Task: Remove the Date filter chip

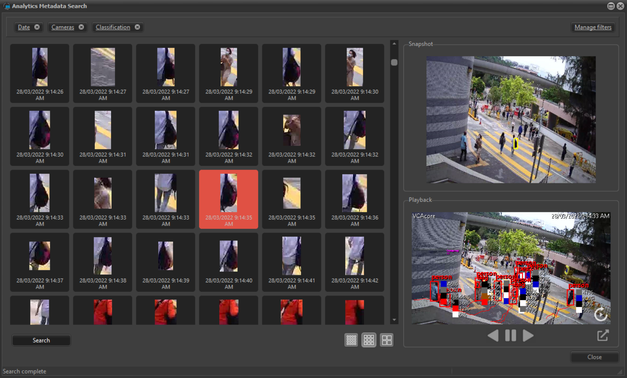Action: point(37,27)
